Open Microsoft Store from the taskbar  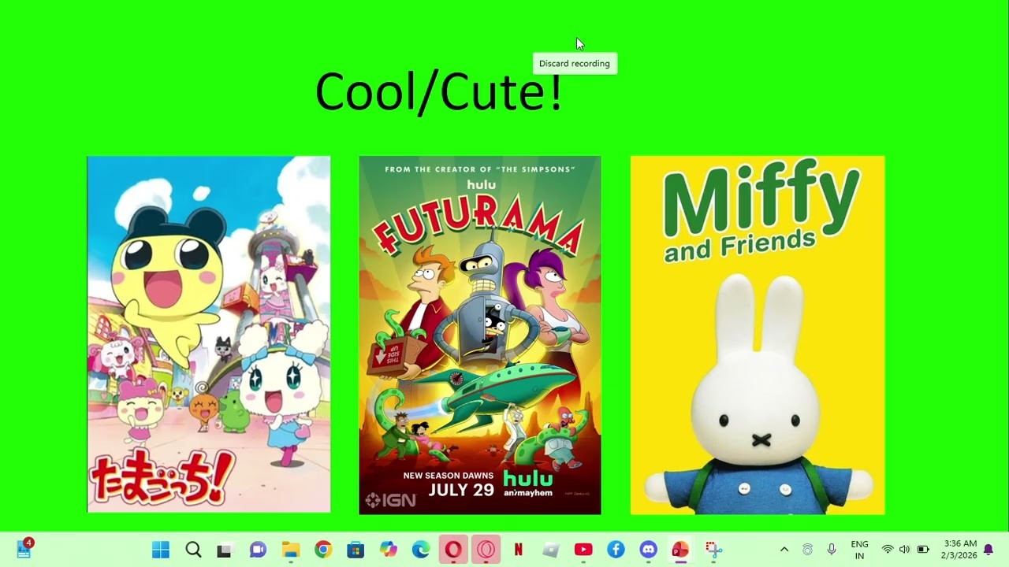[356, 550]
